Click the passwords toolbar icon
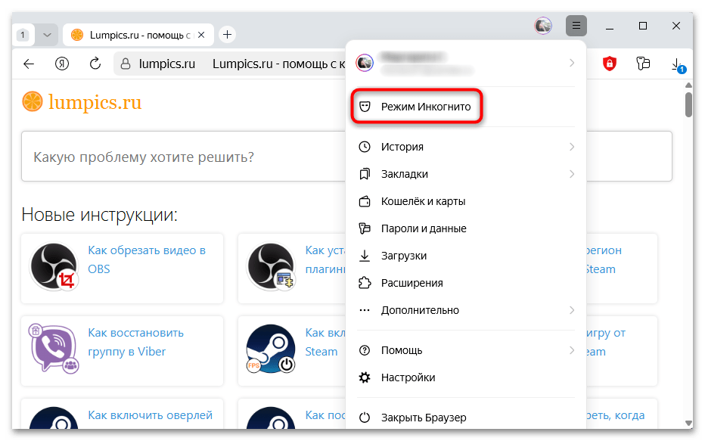This screenshot has width=705, height=441. point(643,64)
